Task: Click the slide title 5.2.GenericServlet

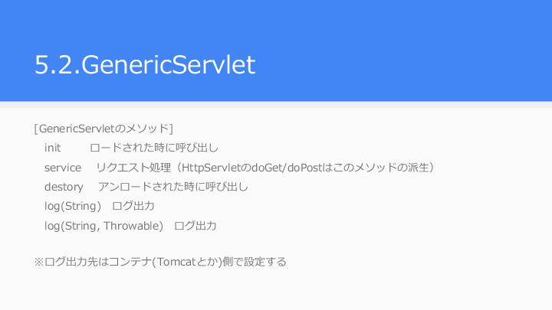Action: click(145, 64)
